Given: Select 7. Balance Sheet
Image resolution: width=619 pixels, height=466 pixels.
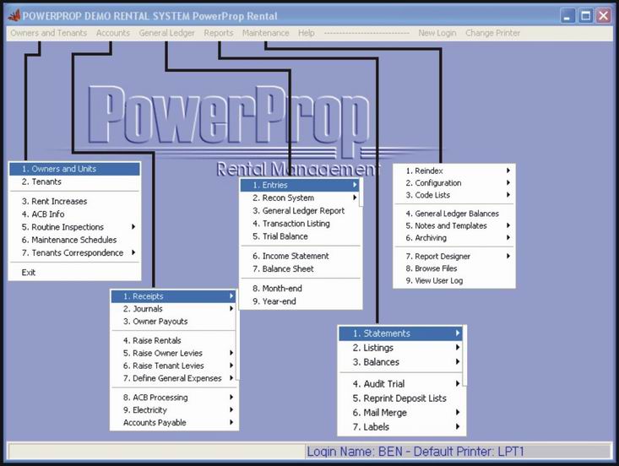Looking at the screenshot, I should [300, 269].
